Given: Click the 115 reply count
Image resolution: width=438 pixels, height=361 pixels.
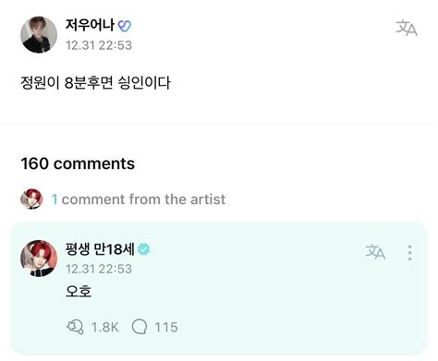Looking at the screenshot, I should coord(166,327).
